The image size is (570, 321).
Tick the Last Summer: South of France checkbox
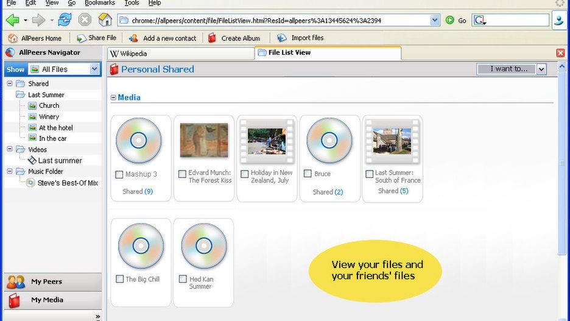(x=369, y=174)
